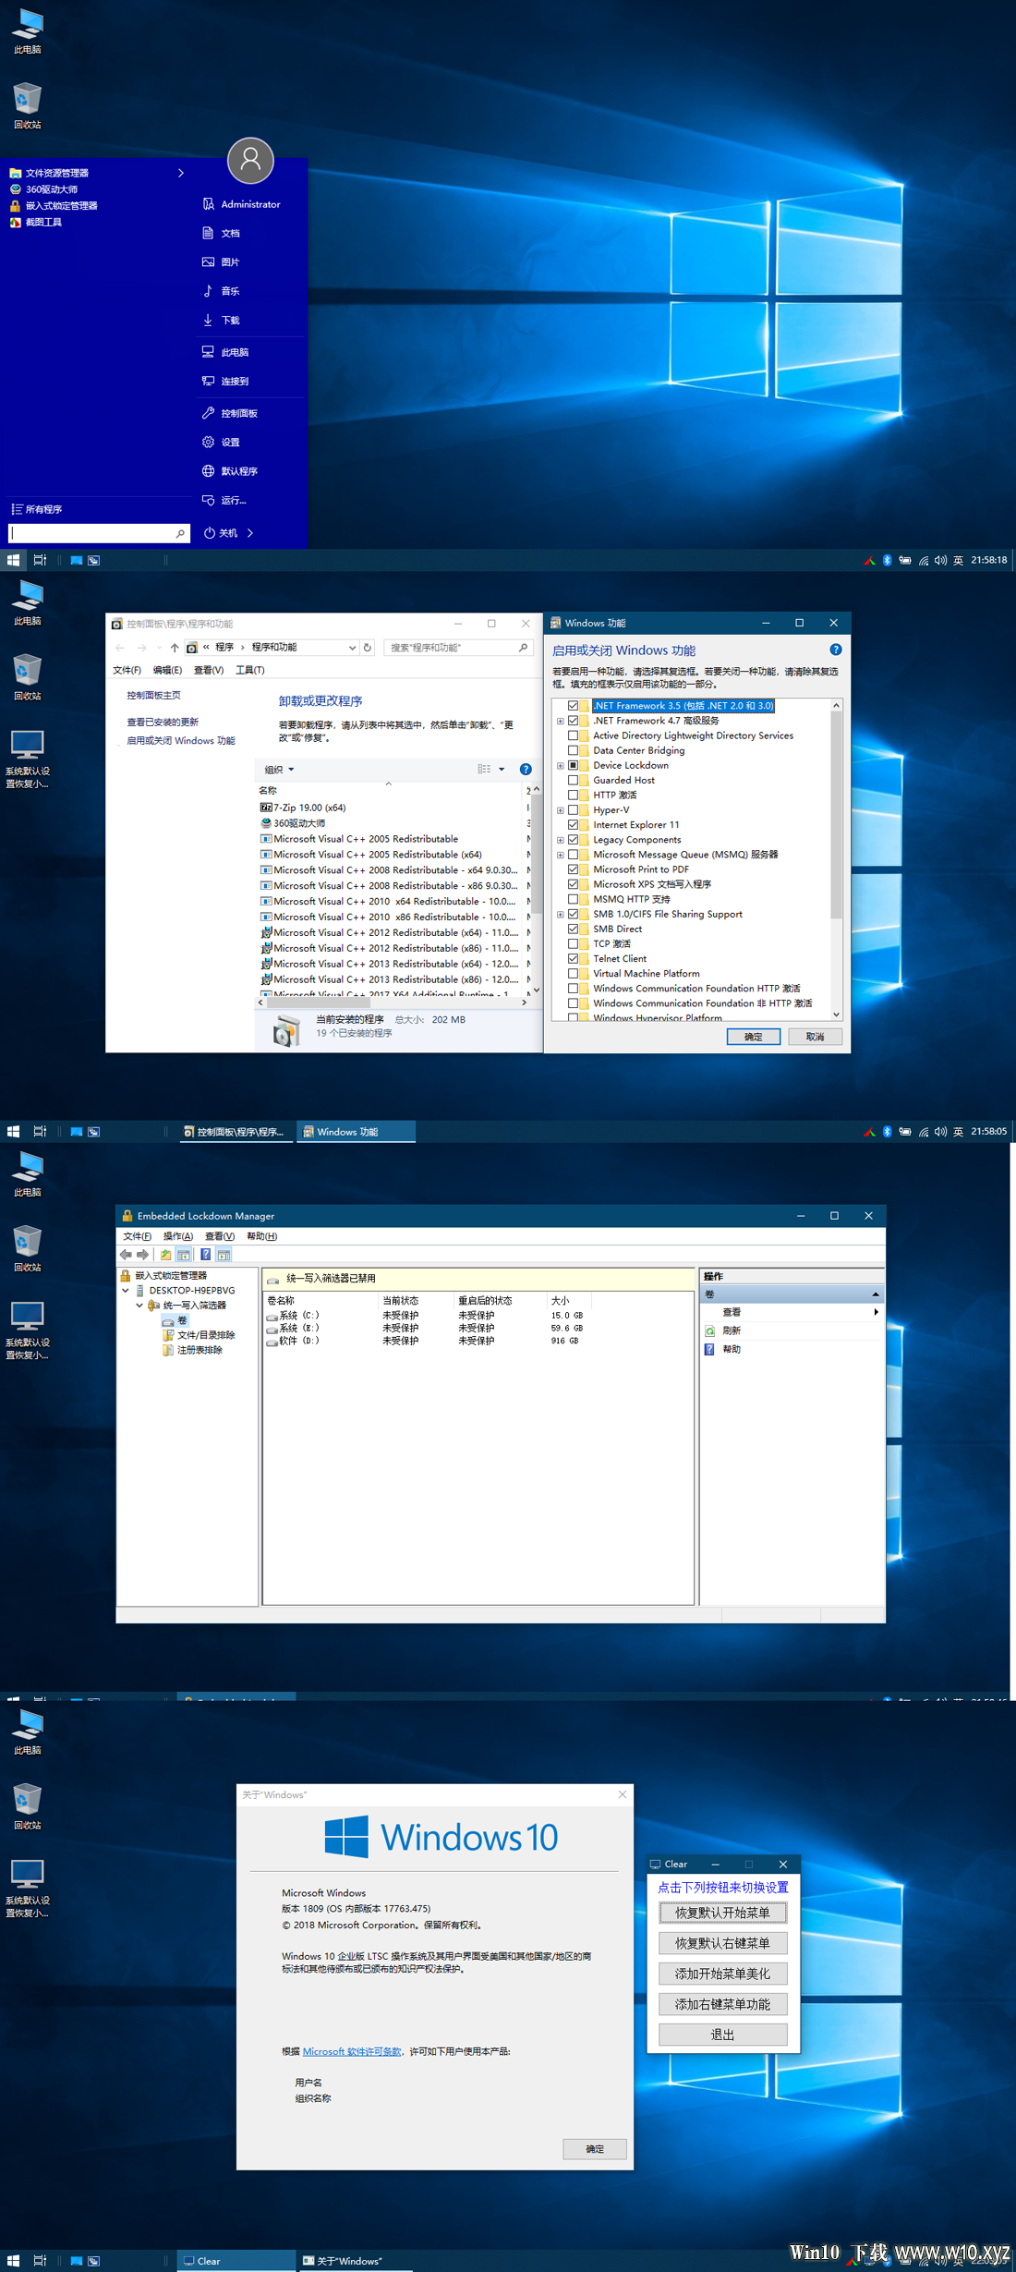Open the Microsoft 软件许可条款 link
The height and width of the screenshot is (2272, 1016).
point(352,2051)
